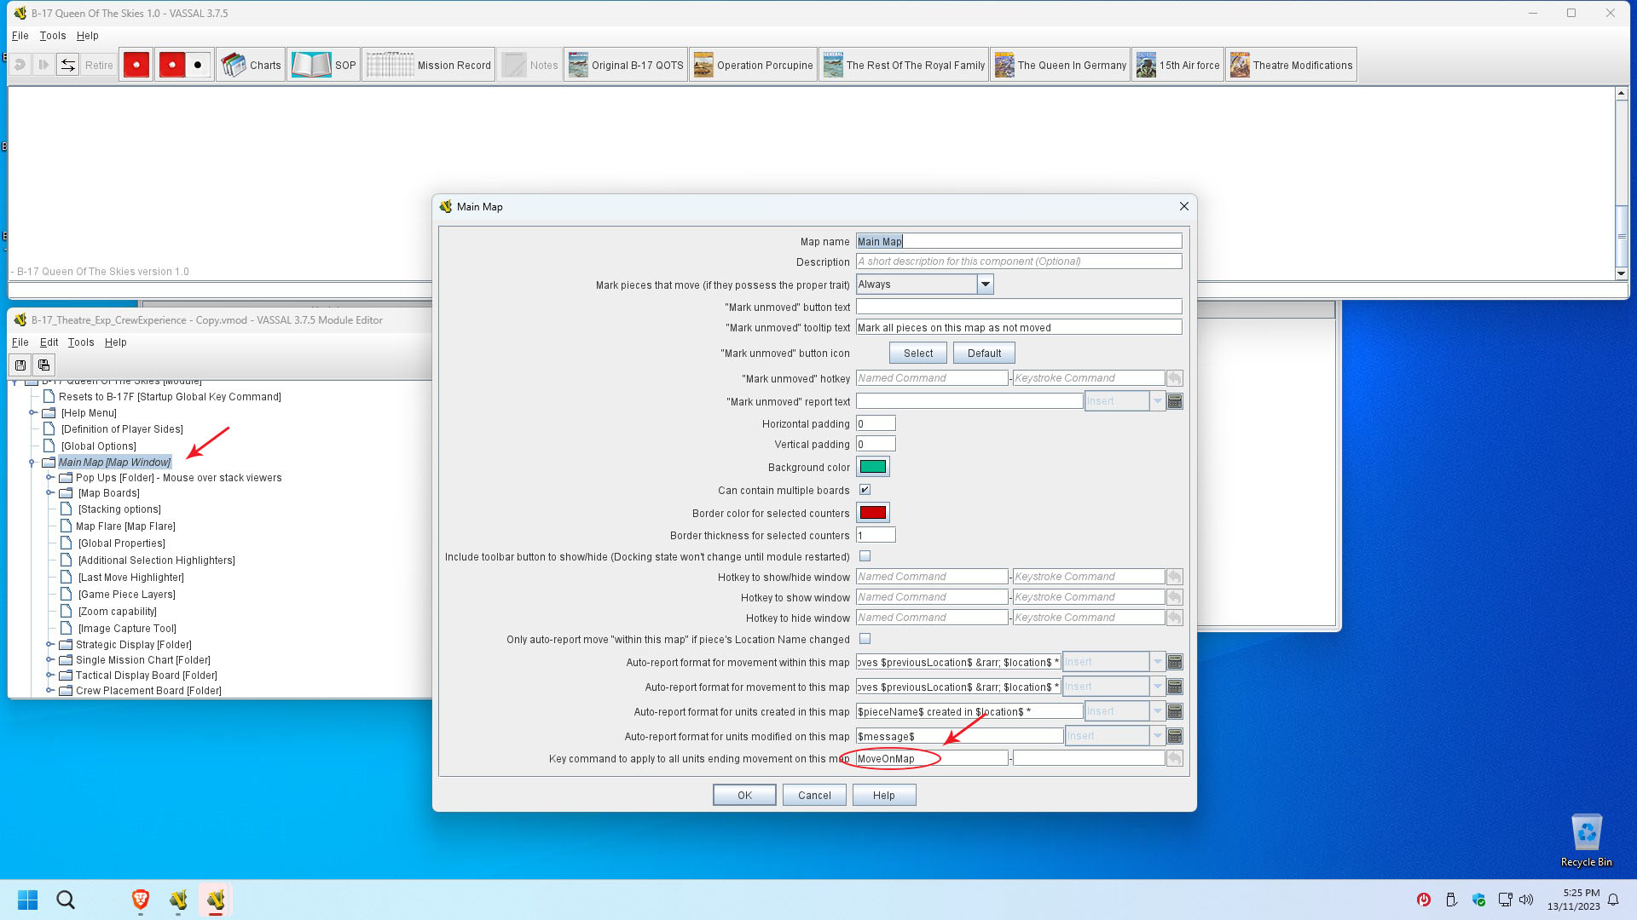The height and width of the screenshot is (920, 1637).
Task: Open the 15th Air force button
Action: point(1178,65)
